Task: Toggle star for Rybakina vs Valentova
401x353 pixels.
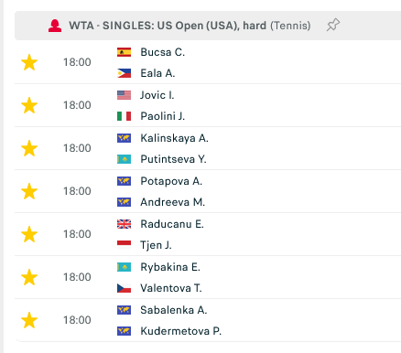Action: point(29,277)
